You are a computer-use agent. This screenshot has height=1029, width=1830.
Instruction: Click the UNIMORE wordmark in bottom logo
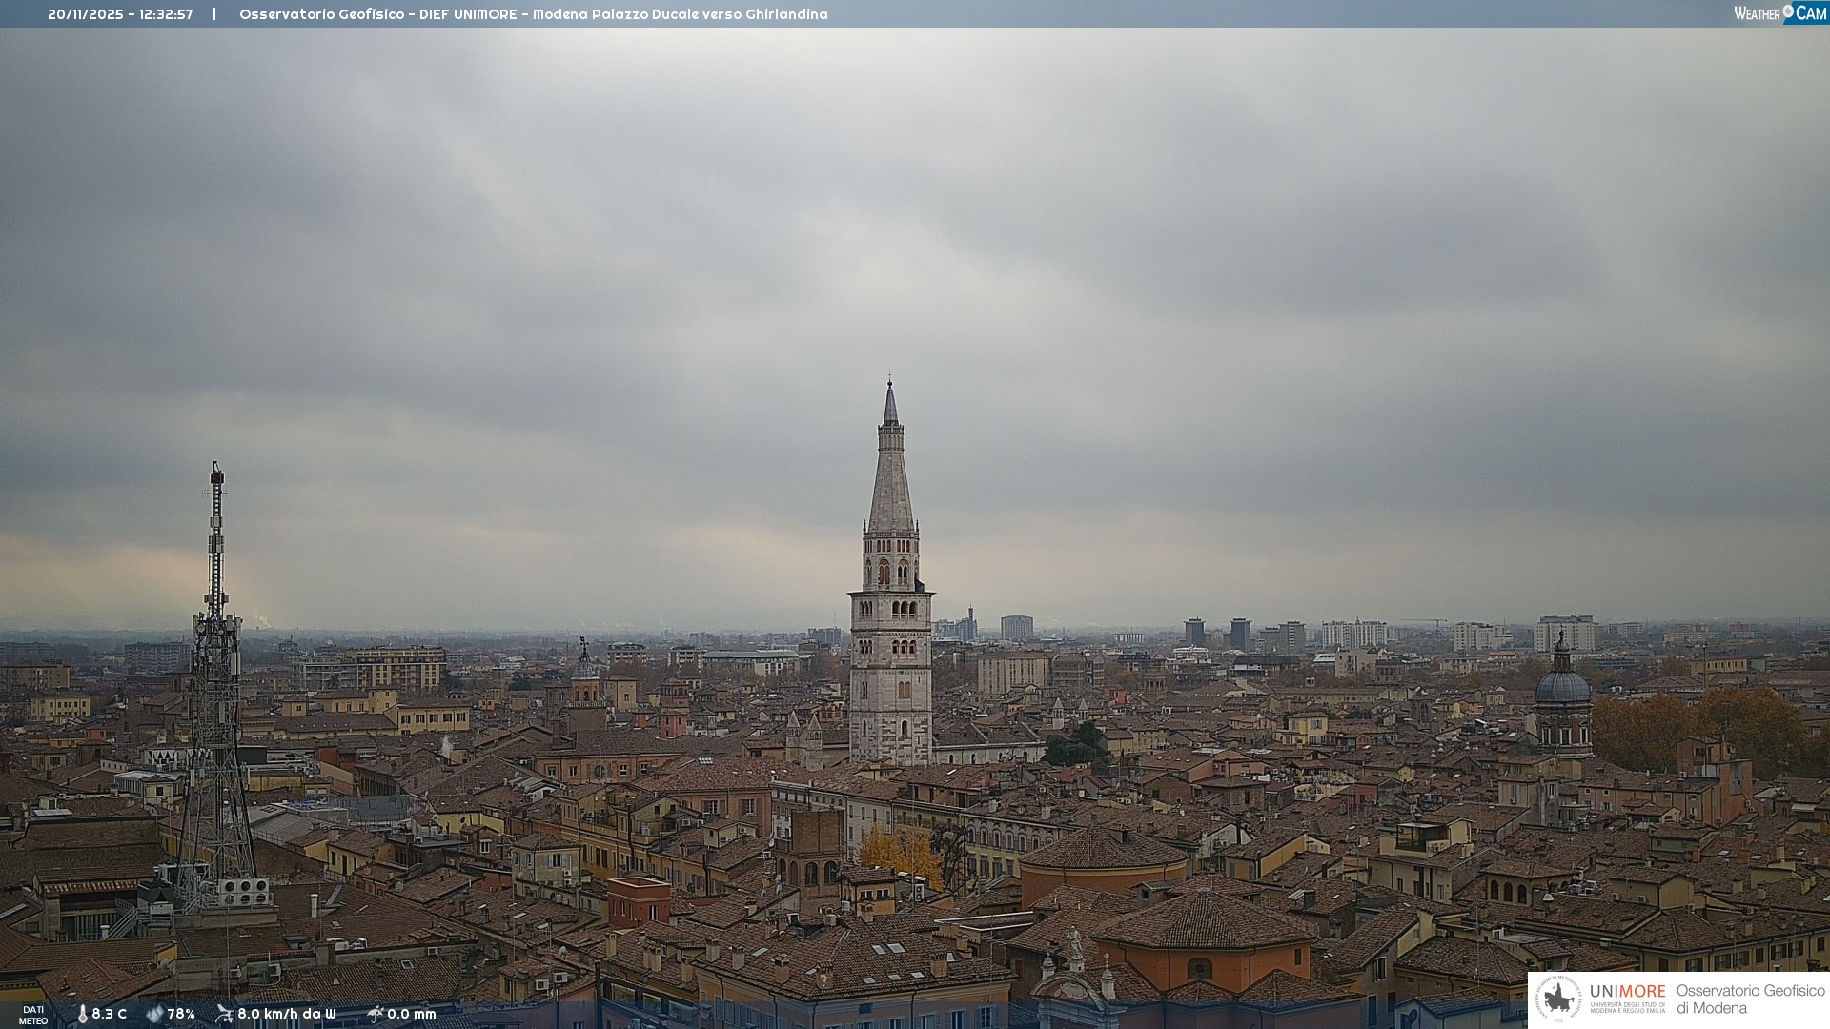point(1627,991)
